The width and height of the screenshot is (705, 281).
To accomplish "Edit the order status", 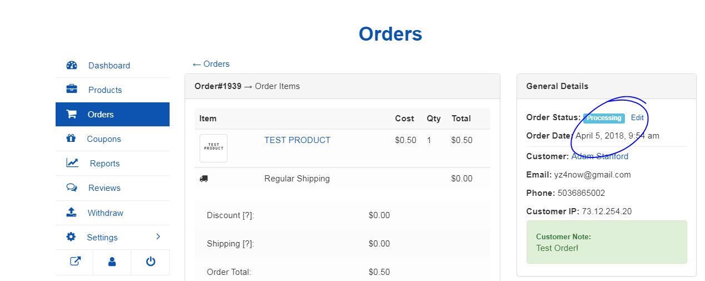I will 637,118.
